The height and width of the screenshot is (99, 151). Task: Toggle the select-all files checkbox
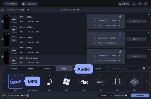point(2,10)
